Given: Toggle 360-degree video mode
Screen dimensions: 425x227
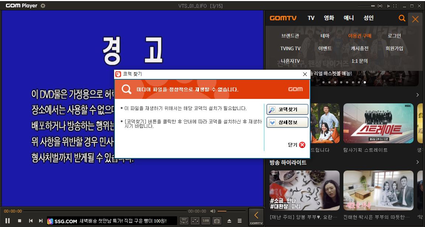Looking at the screenshot, I should point(184,221).
